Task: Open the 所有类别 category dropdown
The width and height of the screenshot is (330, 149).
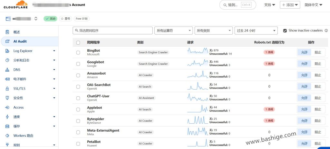Action: click(x=214, y=31)
